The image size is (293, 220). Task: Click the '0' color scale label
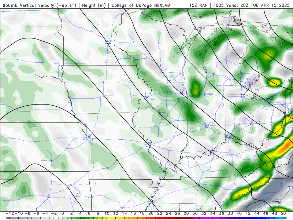click(63, 213)
